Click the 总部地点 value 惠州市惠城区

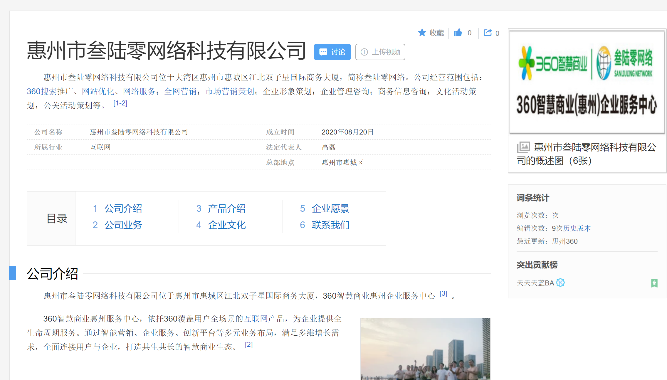(x=342, y=162)
